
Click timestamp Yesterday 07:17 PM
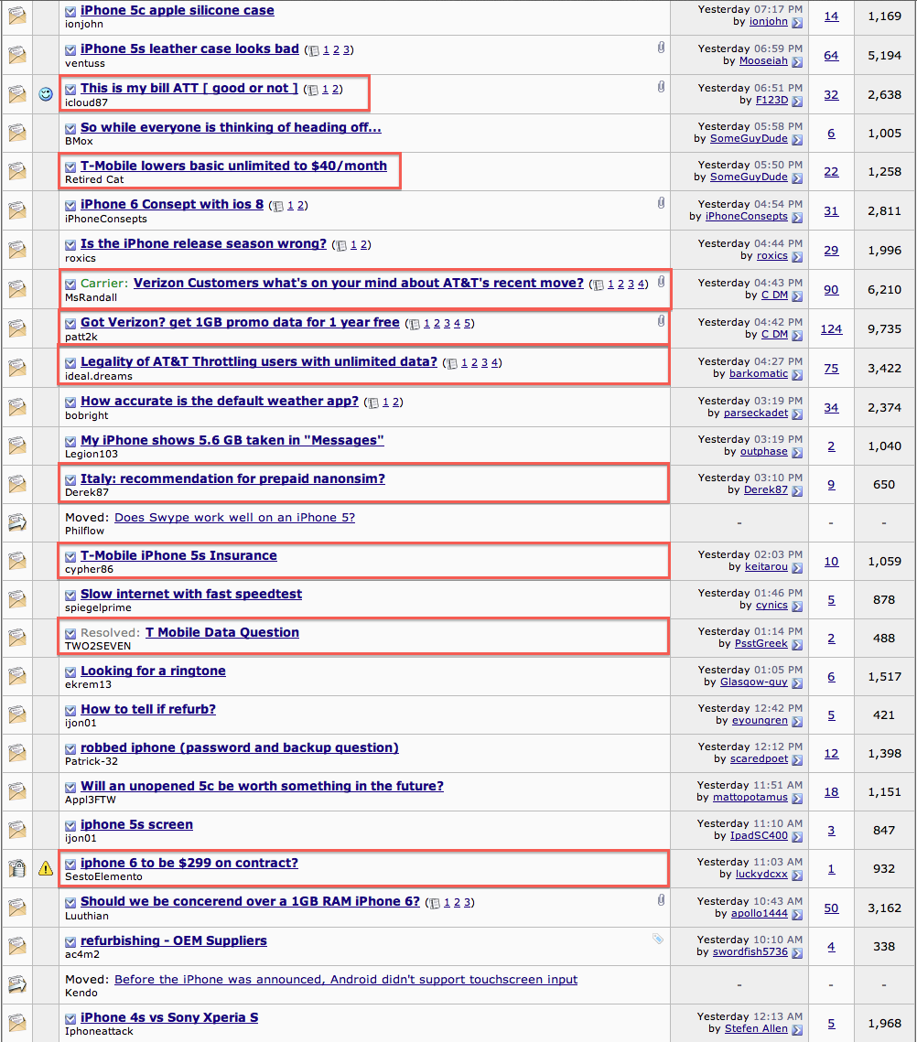pyautogui.click(x=750, y=9)
